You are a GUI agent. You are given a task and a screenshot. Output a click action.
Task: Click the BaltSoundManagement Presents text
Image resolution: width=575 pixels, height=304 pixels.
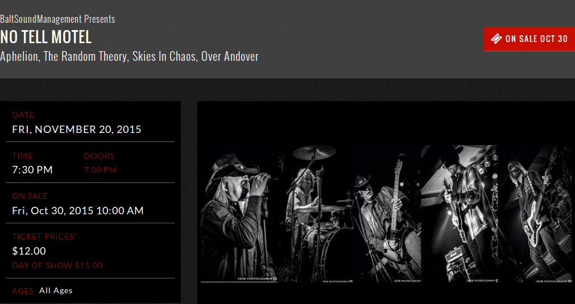(x=57, y=19)
